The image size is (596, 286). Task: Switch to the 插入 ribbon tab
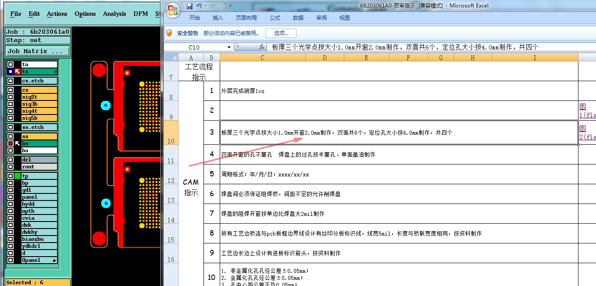pos(218,18)
